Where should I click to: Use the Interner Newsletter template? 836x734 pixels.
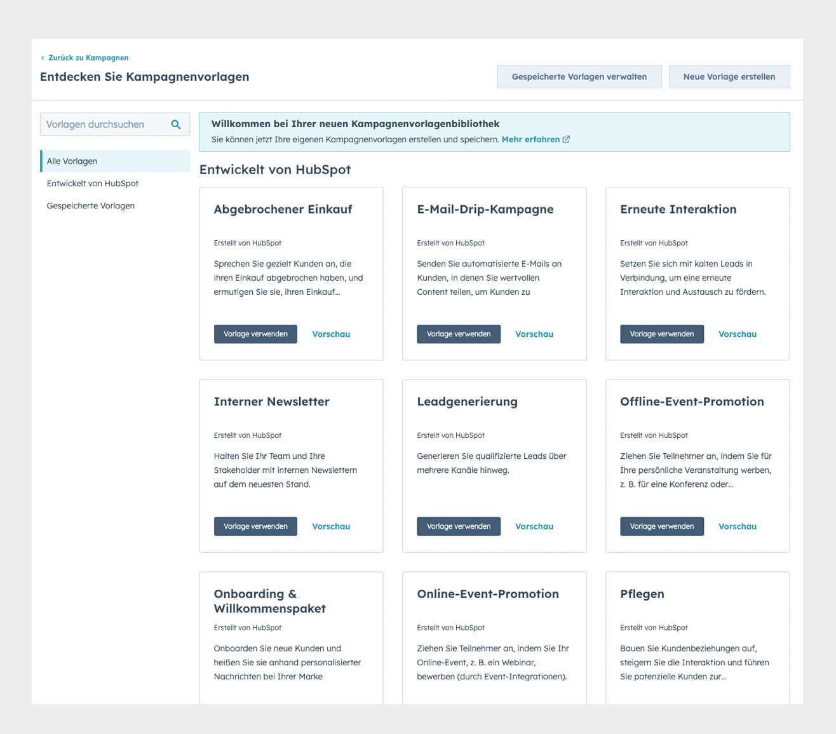coord(255,526)
